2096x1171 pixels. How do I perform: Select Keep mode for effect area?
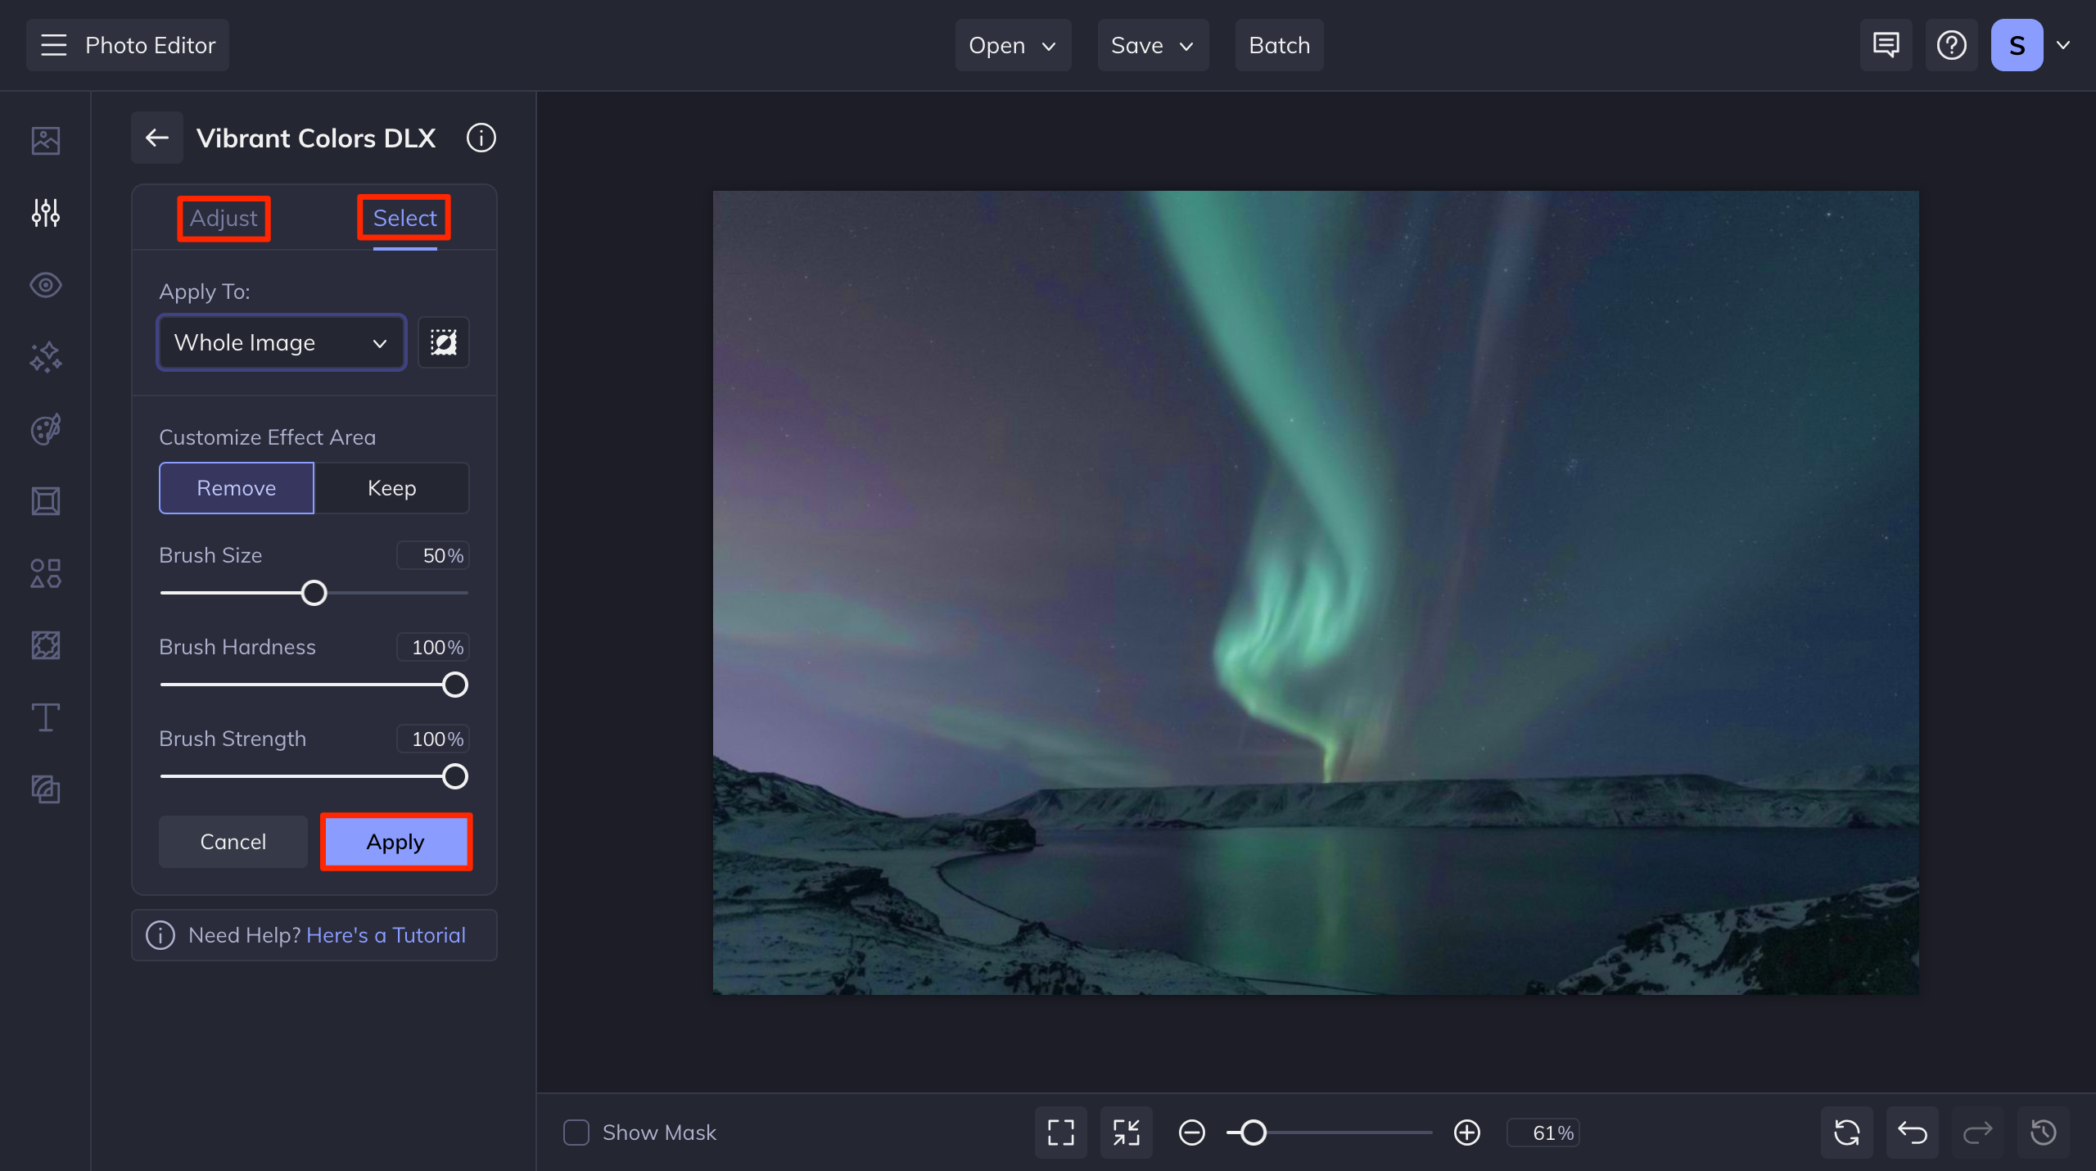[x=391, y=488]
